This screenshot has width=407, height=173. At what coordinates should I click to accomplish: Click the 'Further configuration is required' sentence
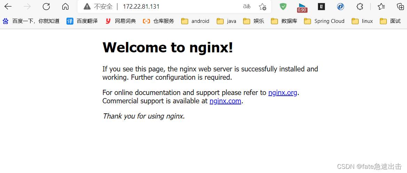click(x=182, y=77)
